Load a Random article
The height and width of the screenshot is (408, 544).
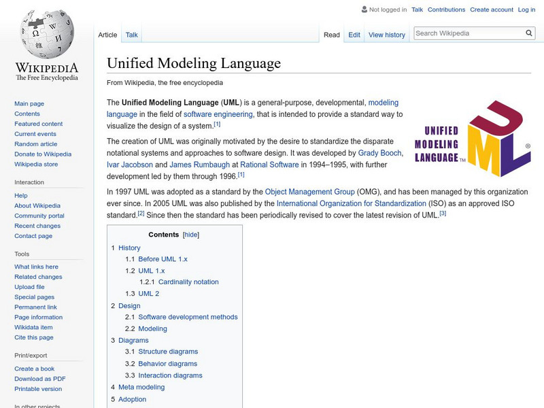(36, 144)
